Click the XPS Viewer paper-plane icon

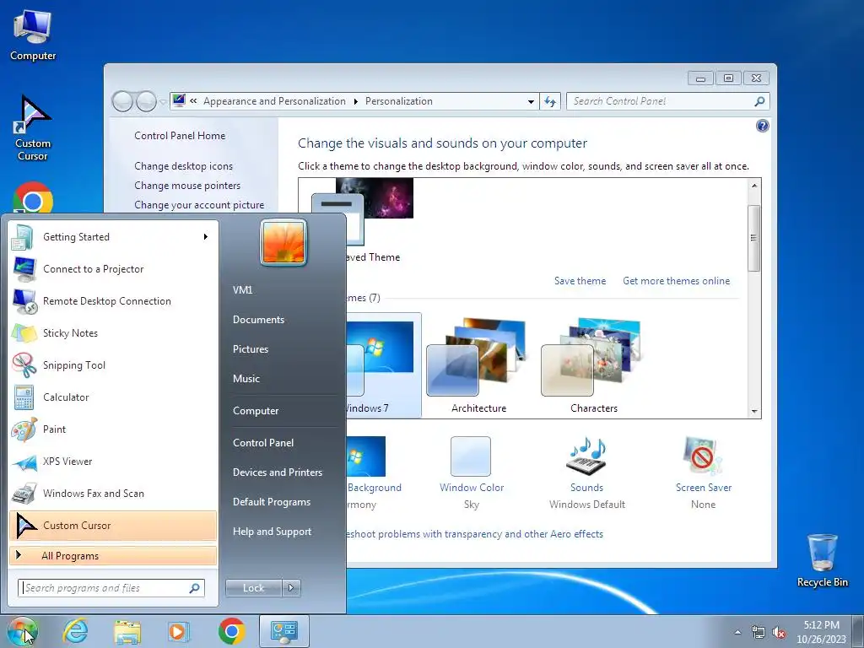pyautogui.click(x=24, y=462)
